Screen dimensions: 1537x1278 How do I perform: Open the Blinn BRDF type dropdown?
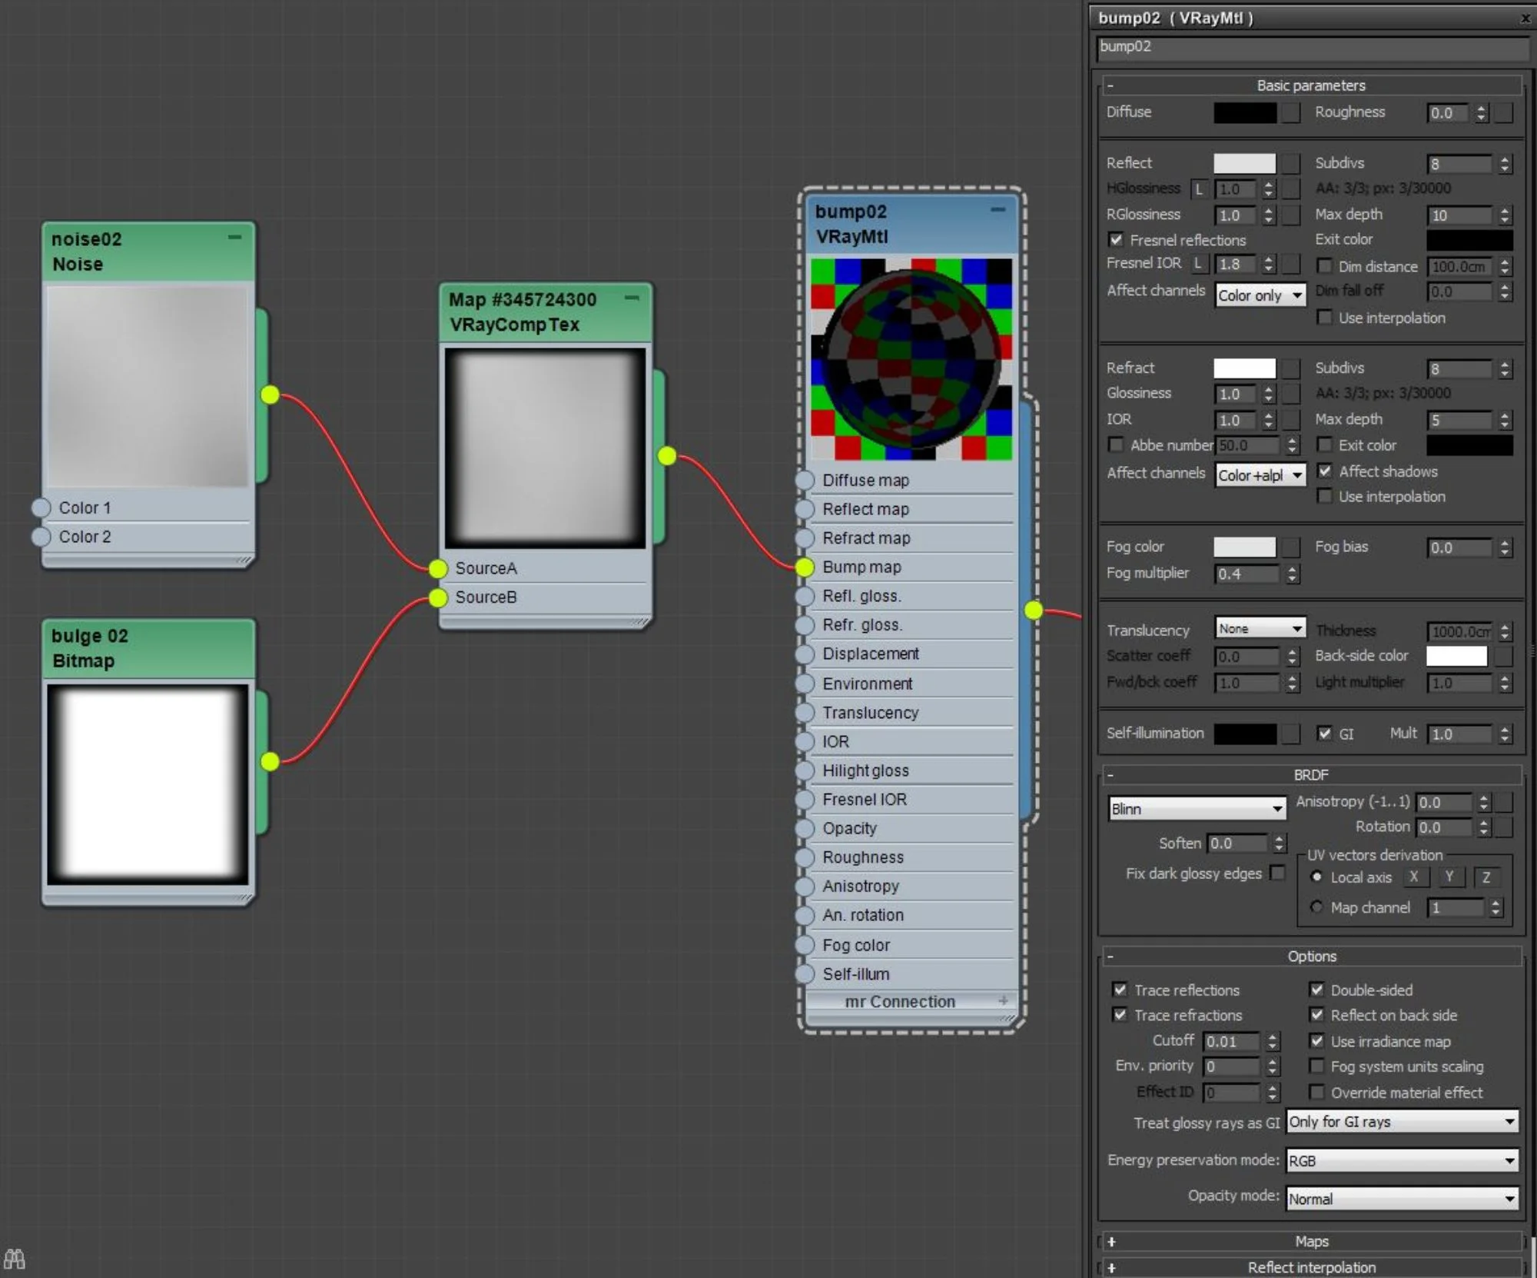point(1197,809)
